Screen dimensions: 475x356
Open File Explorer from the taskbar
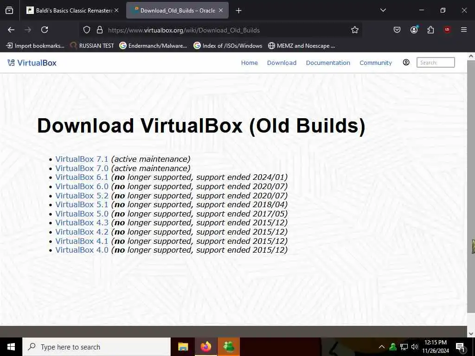click(x=183, y=347)
